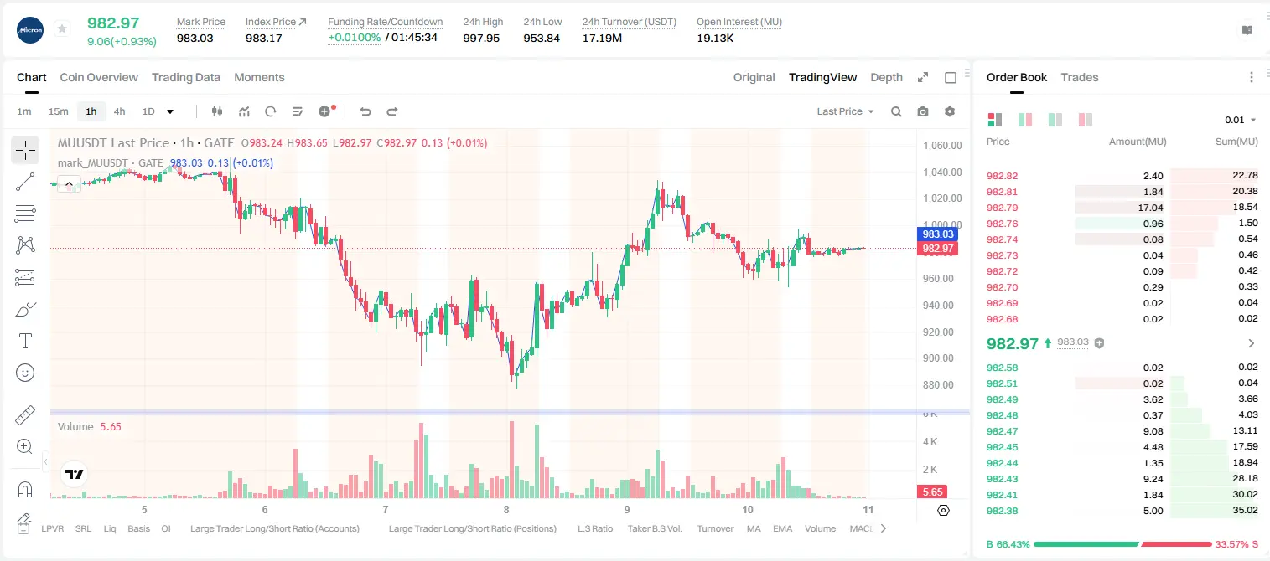Viewport: 1270px width, 561px height.
Task: Change the 0.01 order book precision
Action: point(1240,120)
